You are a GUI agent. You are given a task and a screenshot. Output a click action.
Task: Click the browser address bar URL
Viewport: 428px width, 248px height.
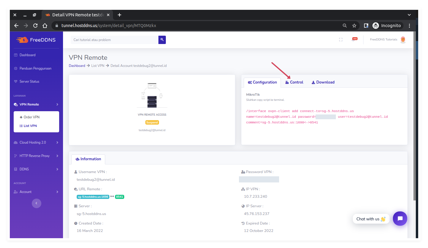[x=109, y=26]
